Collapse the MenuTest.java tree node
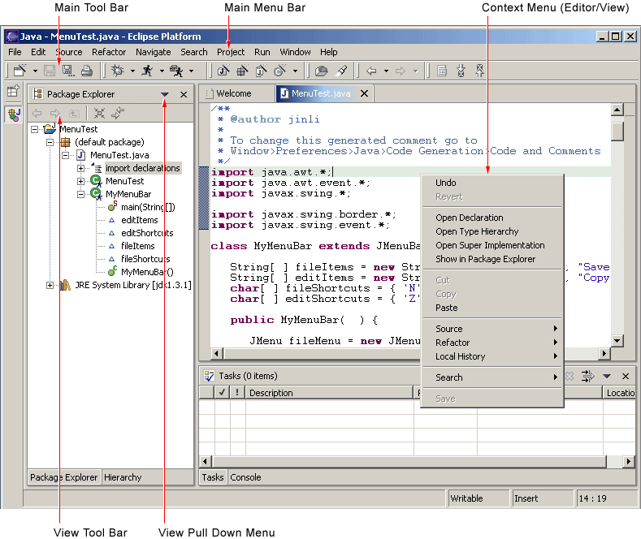Screen dimensions: 641x539 click(66, 156)
